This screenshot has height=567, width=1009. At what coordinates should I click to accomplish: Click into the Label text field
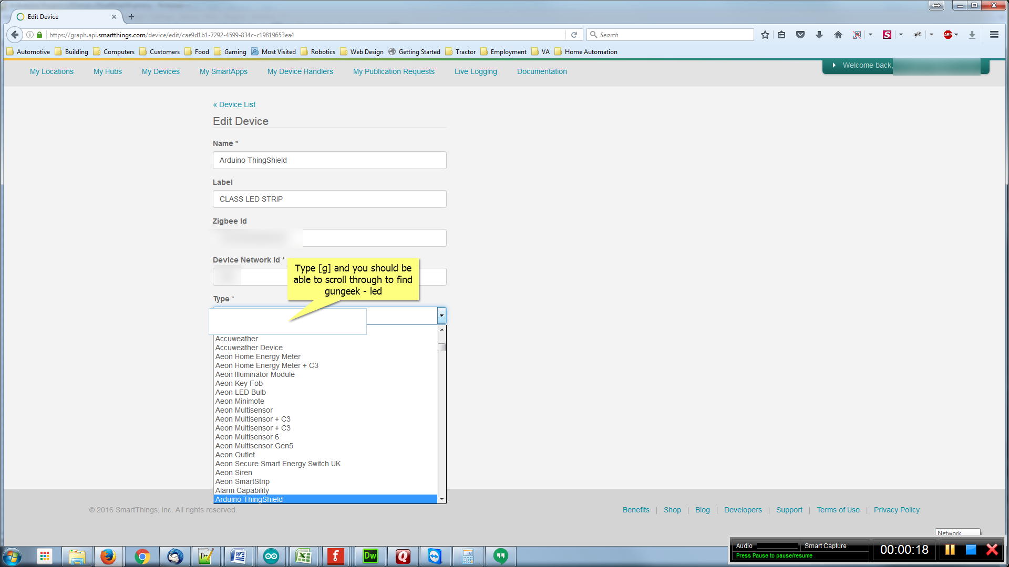(330, 199)
